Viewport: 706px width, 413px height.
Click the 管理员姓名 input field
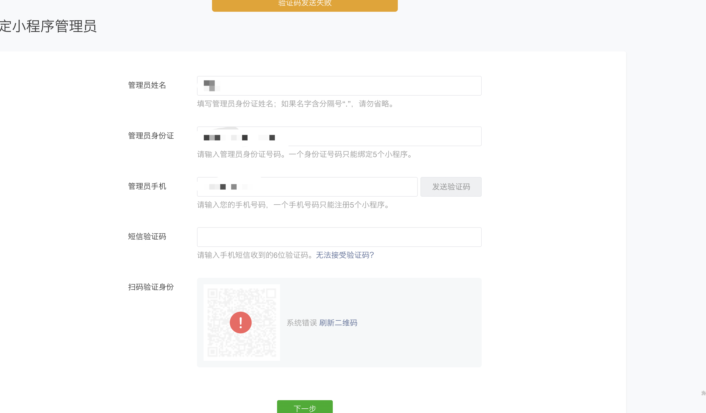339,86
